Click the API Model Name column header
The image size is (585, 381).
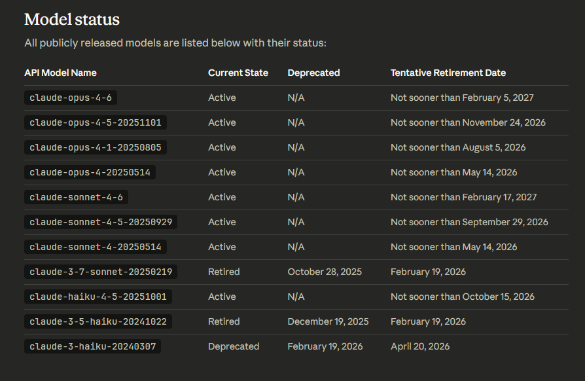[x=60, y=73]
